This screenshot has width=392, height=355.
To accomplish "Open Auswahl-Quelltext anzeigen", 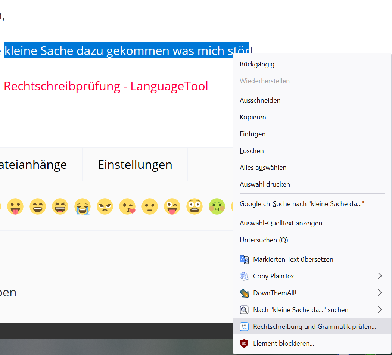I will pyautogui.click(x=312, y=223).
